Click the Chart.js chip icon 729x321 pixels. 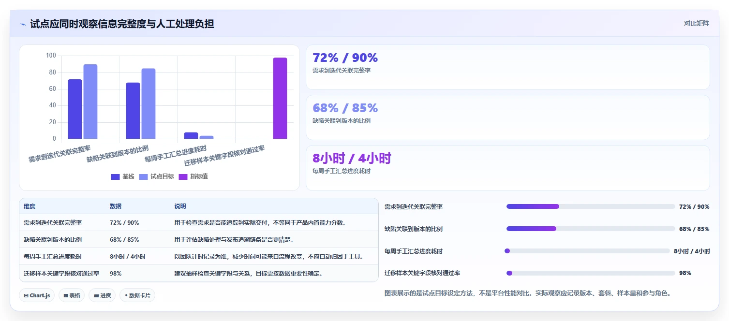tap(26, 295)
